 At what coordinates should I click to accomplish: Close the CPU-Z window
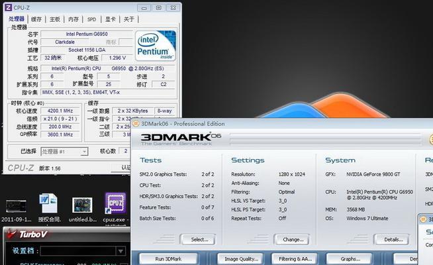coord(173,8)
